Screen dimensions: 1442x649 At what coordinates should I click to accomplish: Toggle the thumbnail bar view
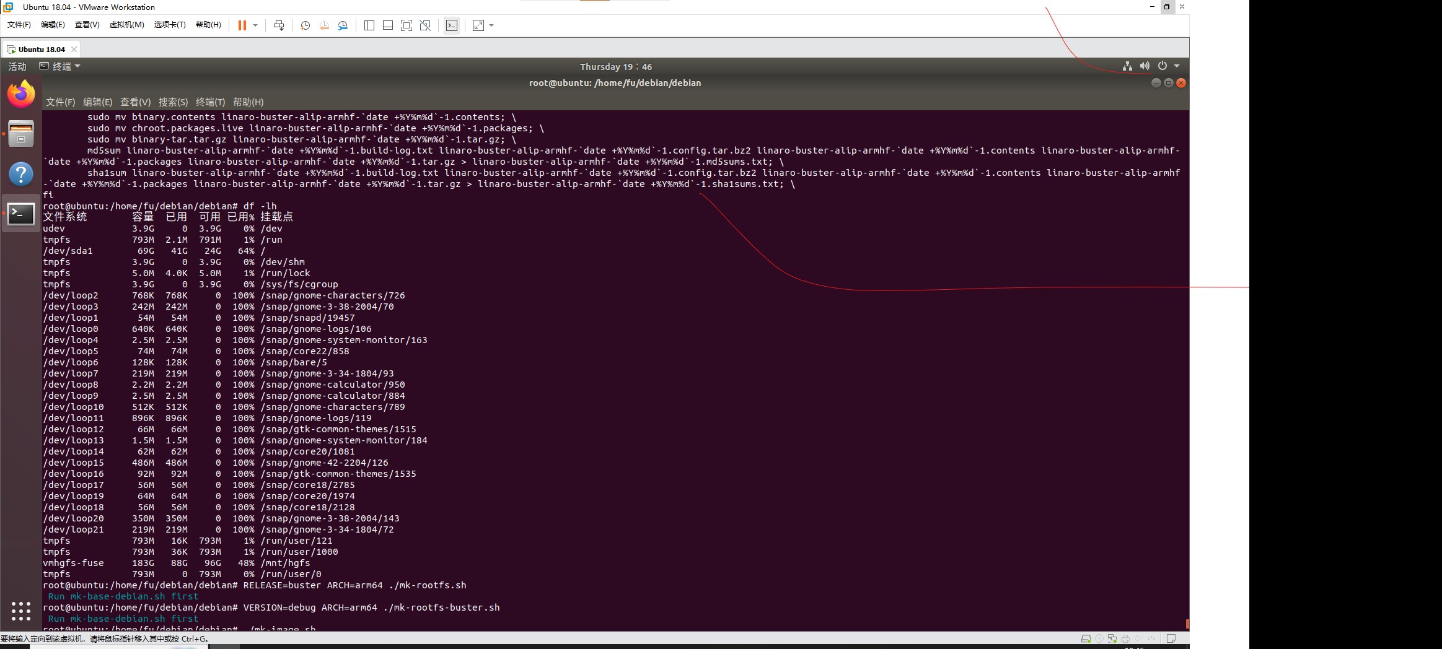tap(388, 25)
